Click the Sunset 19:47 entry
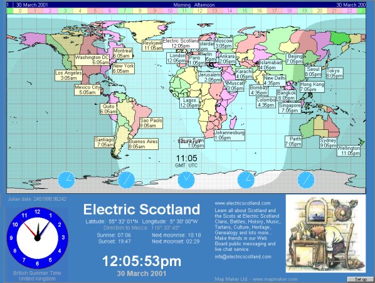375x283 pixels. pyautogui.click(x=115, y=242)
